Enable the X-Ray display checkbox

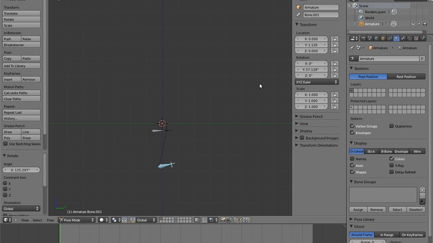(x=391, y=165)
